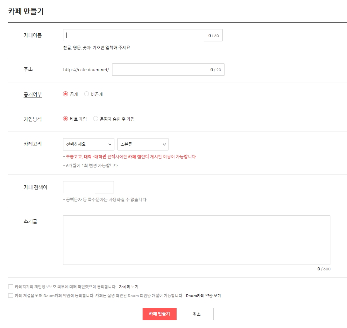Image resolution: width=347 pixels, height=328 pixels.
Task: Open the 선택하세요 category dropdown
Action: (x=88, y=144)
